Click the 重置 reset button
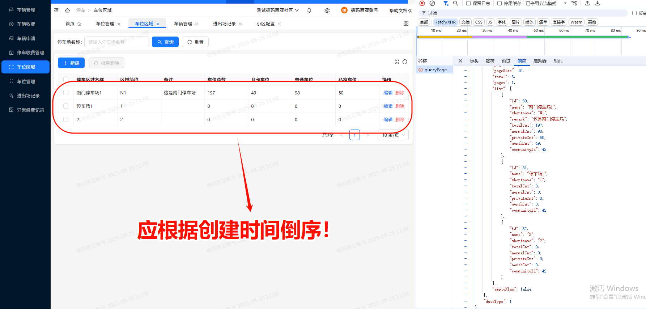The image size is (646, 309). (x=195, y=42)
